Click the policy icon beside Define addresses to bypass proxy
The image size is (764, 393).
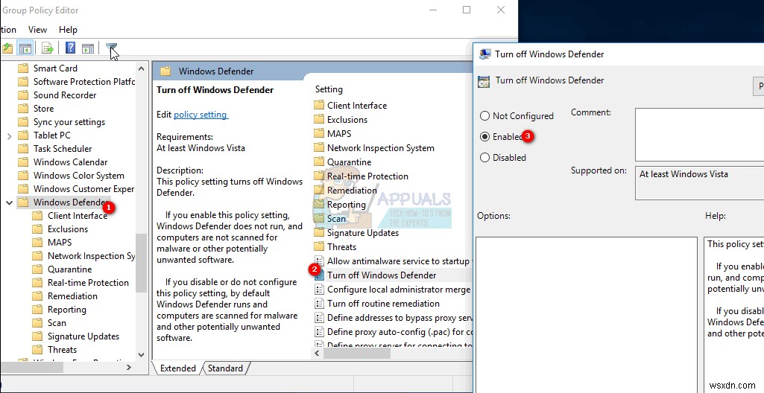(319, 318)
